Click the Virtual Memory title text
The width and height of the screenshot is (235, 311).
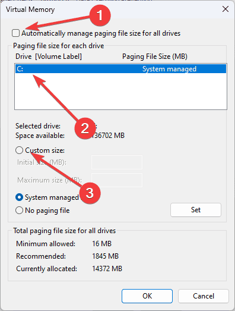coord(30,10)
